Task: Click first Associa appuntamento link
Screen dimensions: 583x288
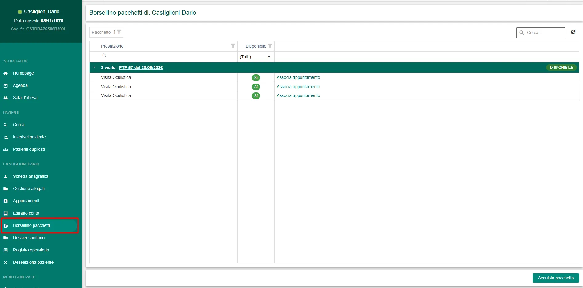Action: pos(298,77)
